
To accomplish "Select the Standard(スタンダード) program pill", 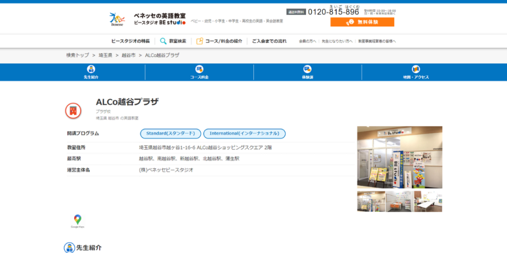I will [170, 133].
